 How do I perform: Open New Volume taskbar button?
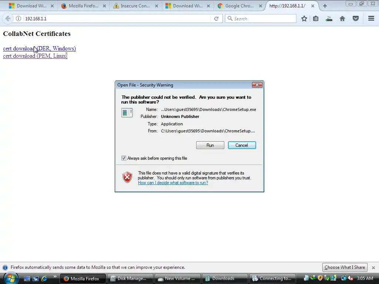point(177,278)
